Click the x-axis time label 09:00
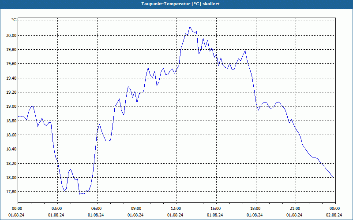The image size is (353, 220). [137, 209]
